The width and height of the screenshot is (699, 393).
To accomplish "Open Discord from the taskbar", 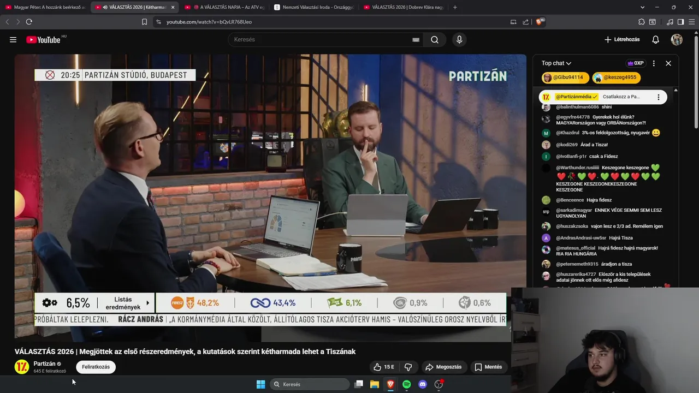I will coord(422,384).
